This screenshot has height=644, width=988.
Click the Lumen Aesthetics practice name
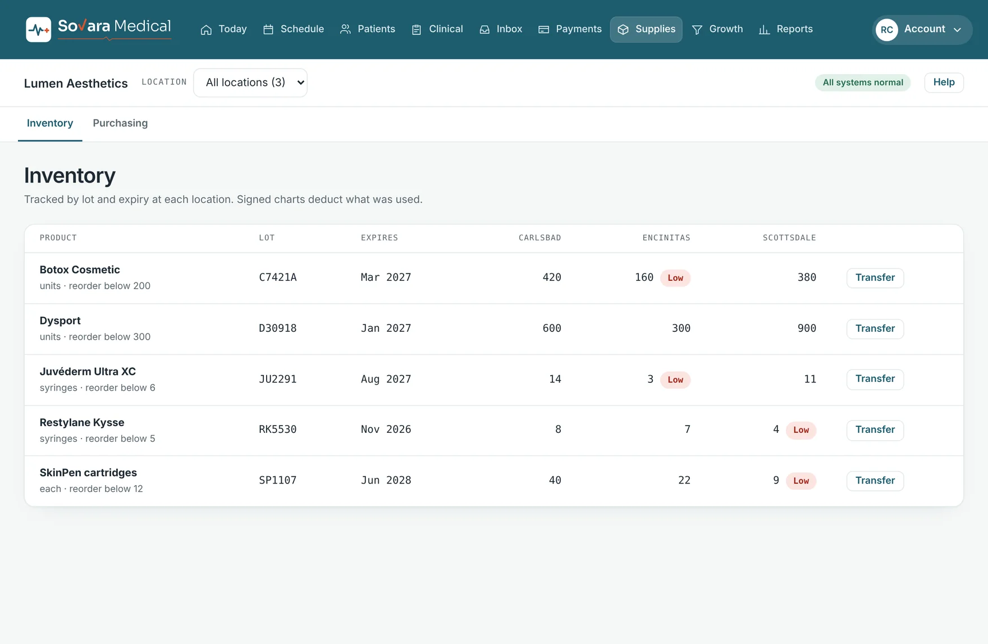(76, 83)
